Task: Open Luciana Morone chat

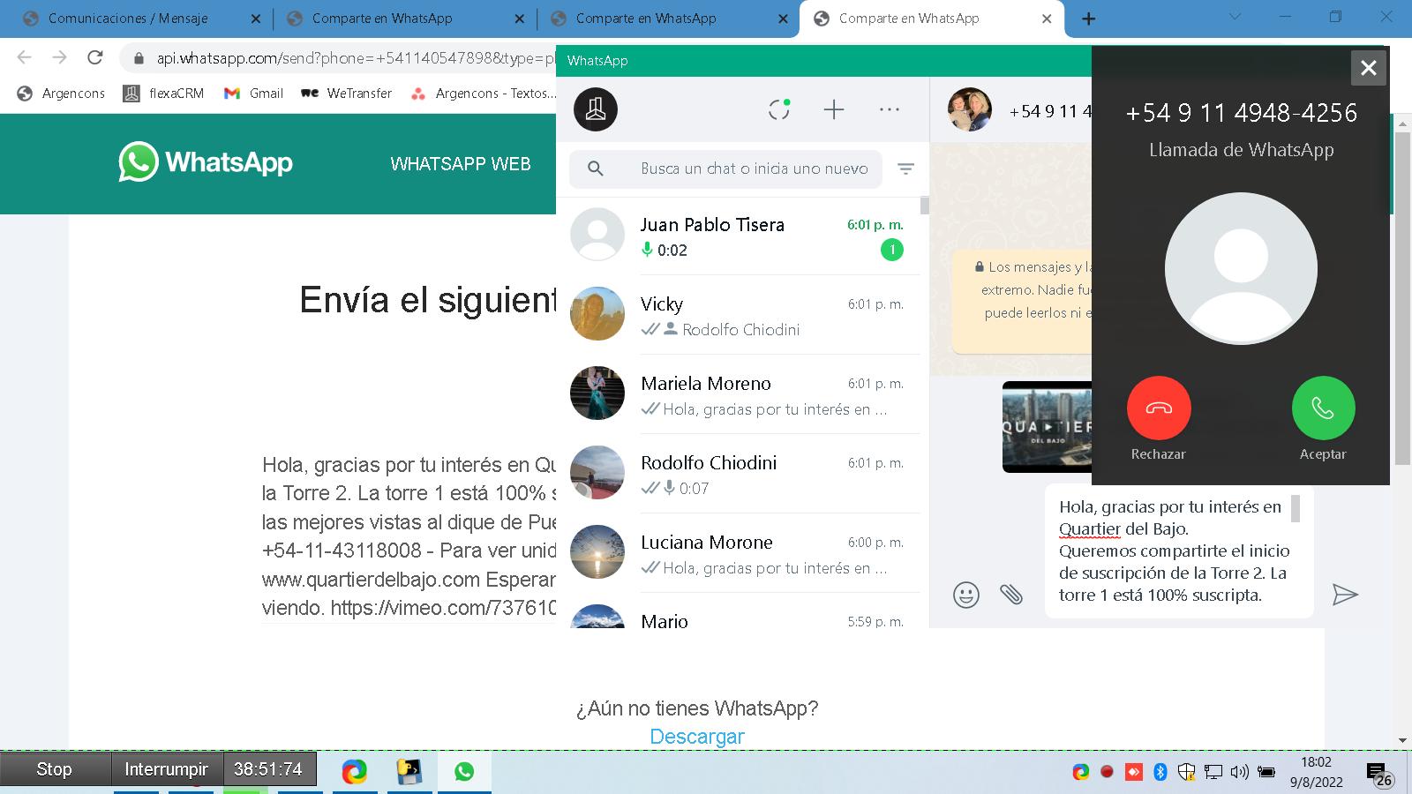Action: [738, 553]
